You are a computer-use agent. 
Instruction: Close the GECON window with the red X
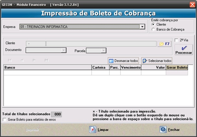tap(192, 5)
